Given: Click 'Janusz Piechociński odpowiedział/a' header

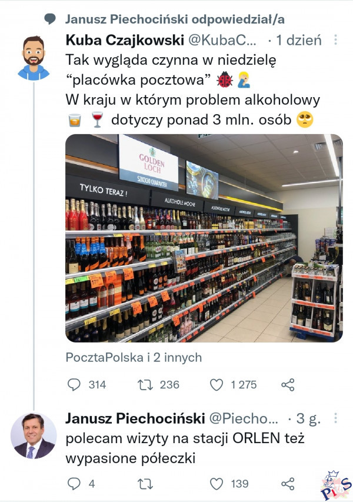Looking at the screenshot, I should [175, 19].
